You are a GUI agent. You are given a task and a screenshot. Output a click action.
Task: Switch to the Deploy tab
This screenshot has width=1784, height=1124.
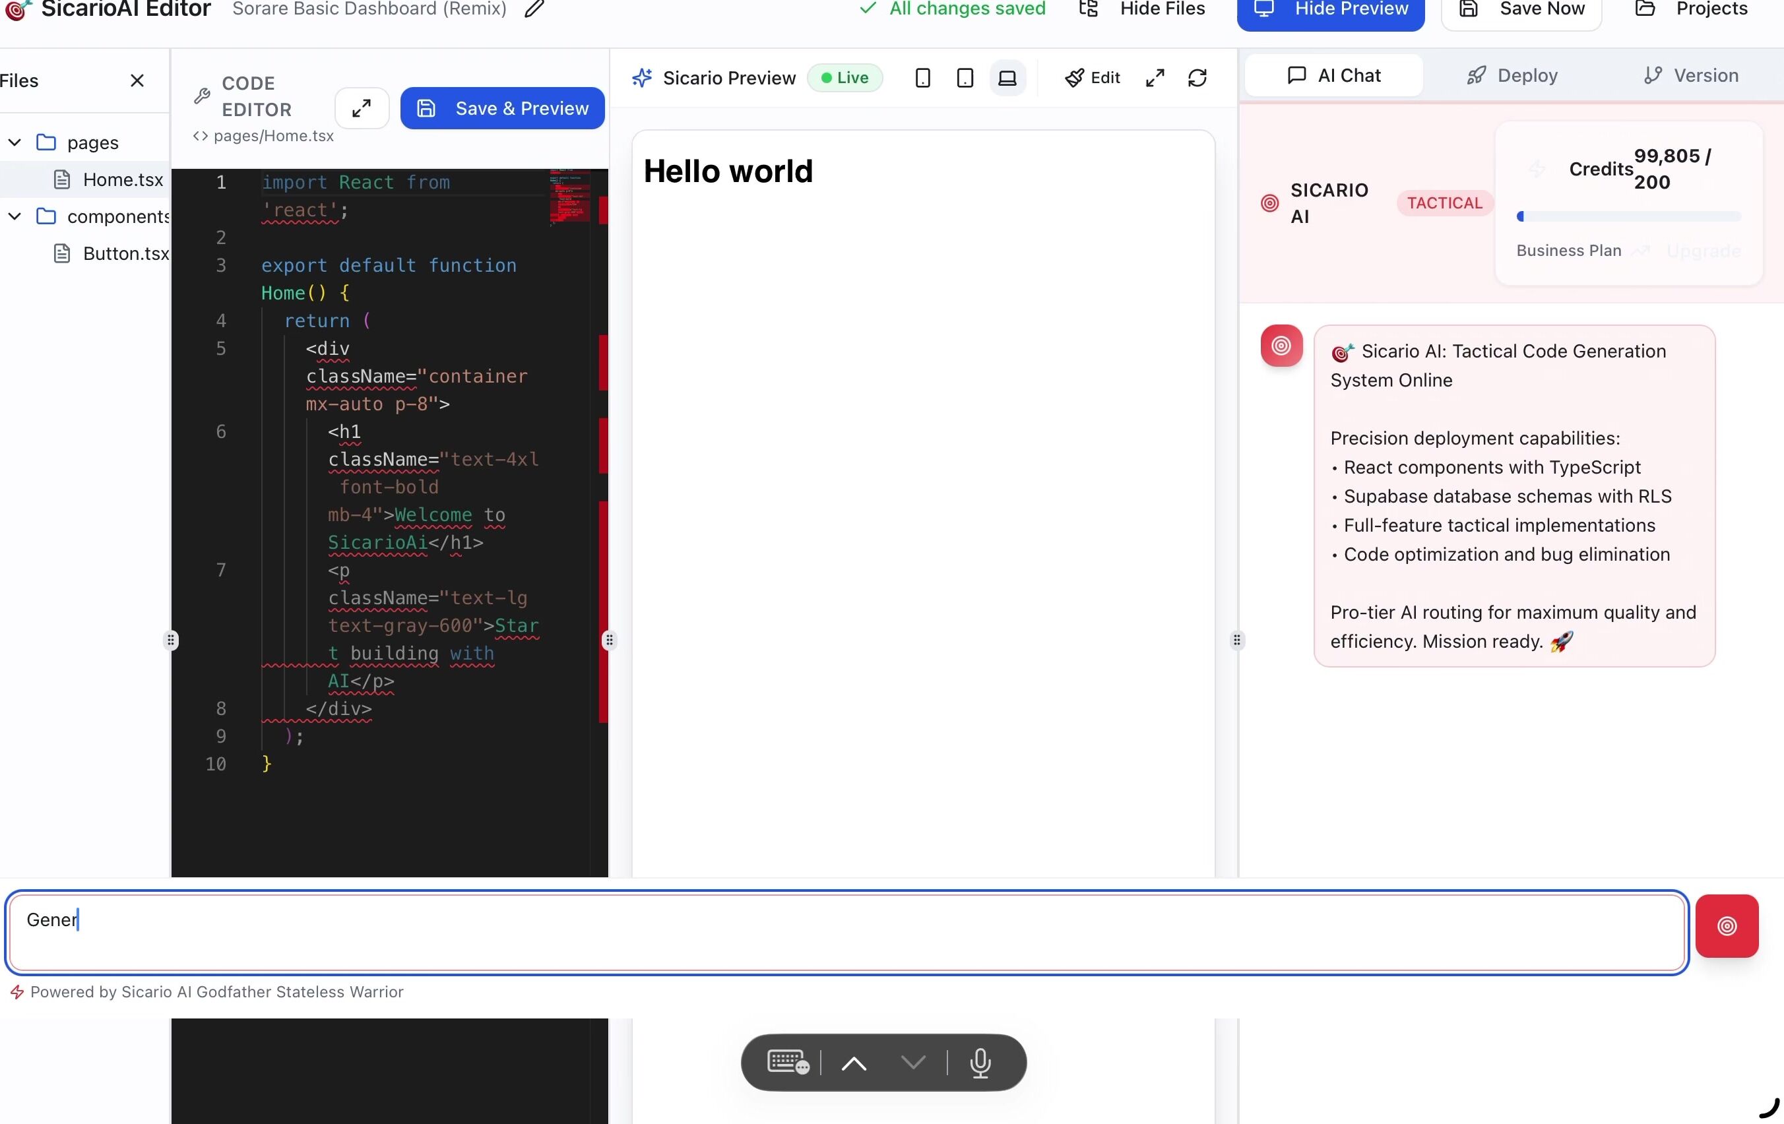pos(1512,76)
